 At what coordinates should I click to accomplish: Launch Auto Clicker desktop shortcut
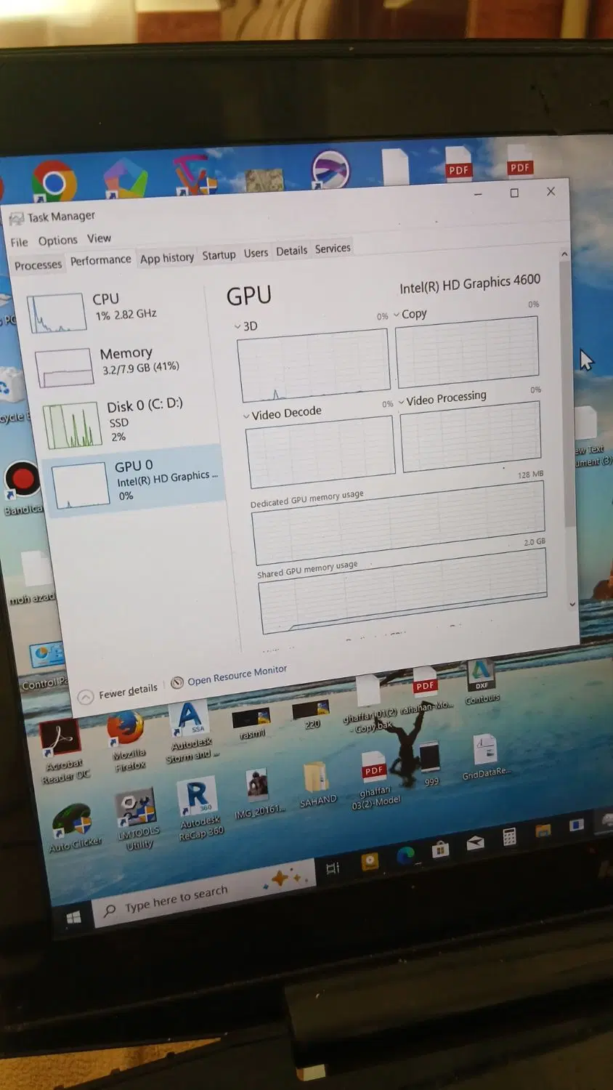click(x=73, y=828)
